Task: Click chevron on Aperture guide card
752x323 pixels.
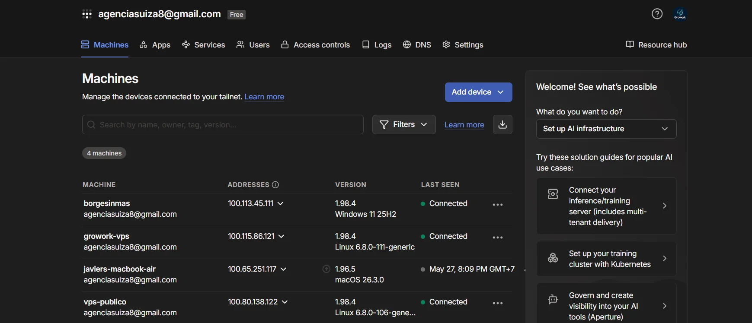Action: [665, 306]
